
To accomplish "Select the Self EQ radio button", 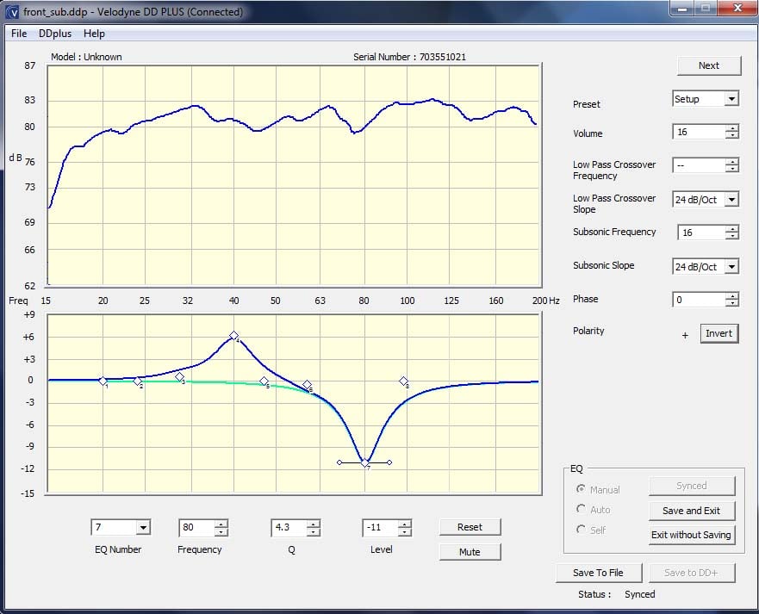I will 581,530.
